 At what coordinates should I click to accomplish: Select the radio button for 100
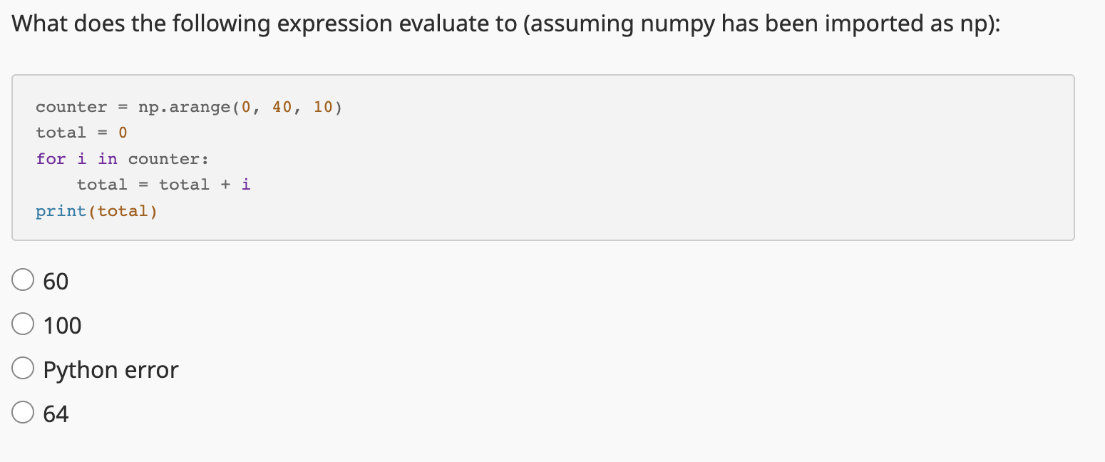(23, 324)
